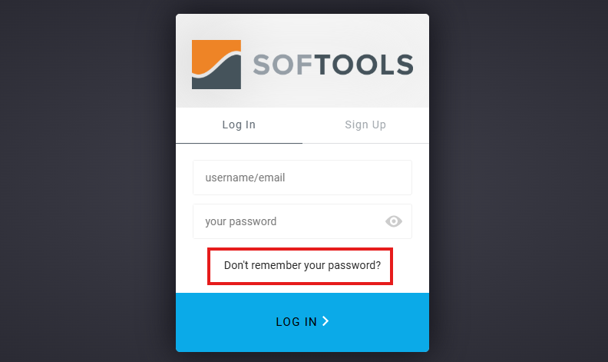Select the Log In tab
608x362 pixels.
point(239,125)
